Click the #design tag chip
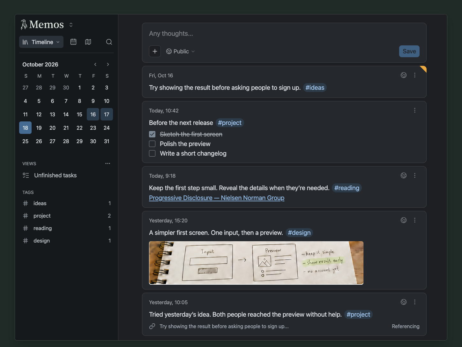This screenshot has width=462, height=347. pyautogui.click(x=299, y=233)
